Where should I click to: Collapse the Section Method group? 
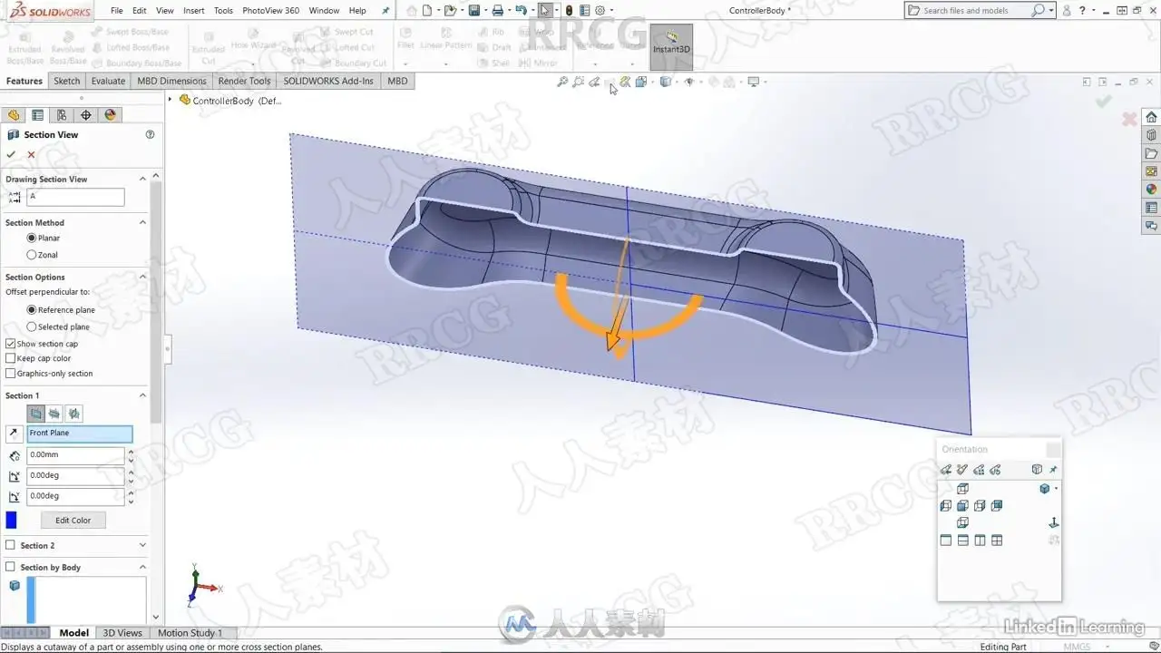click(142, 222)
